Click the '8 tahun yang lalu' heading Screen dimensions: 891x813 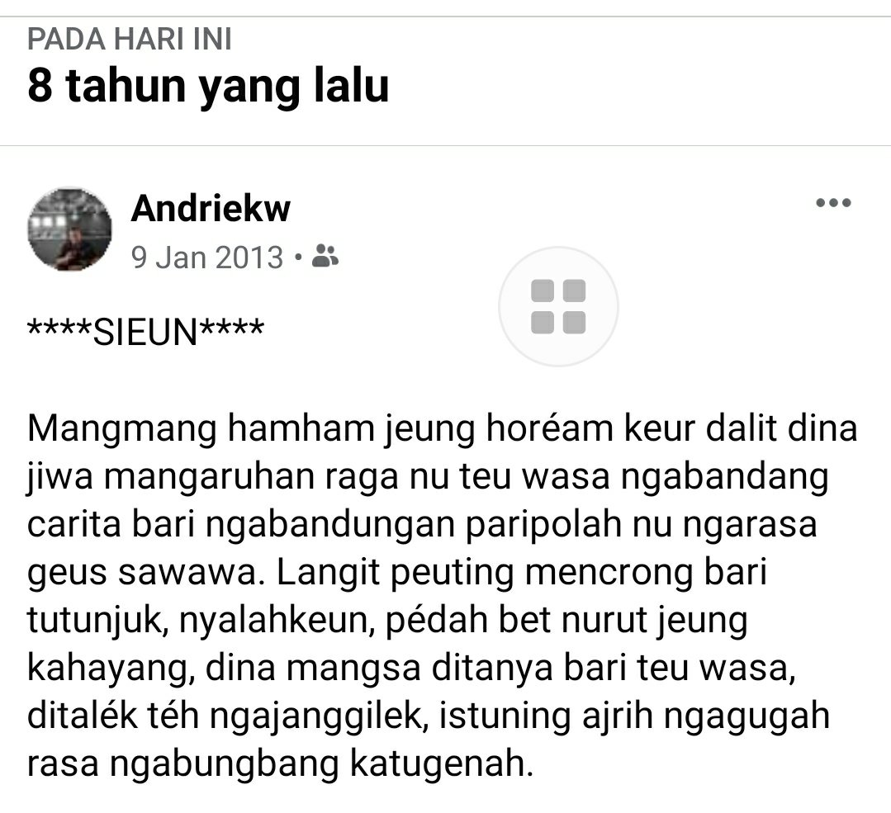[208, 87]
